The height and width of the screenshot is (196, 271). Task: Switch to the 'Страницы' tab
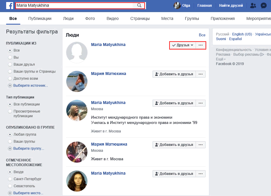pos(140,18)
